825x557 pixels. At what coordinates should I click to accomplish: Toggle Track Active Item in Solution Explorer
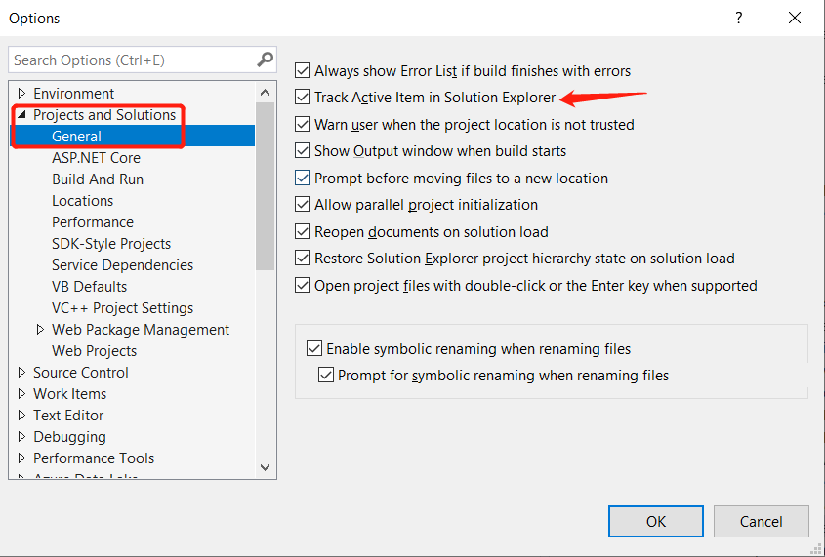point(303,98)
